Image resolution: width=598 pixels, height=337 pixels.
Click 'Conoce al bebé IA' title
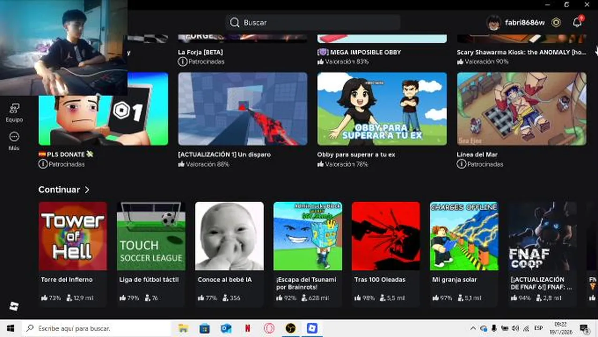tap(225, 279)
